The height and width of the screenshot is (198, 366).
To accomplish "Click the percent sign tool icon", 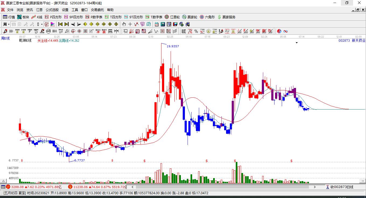I will pyautogui.click(x=196, y=31).
